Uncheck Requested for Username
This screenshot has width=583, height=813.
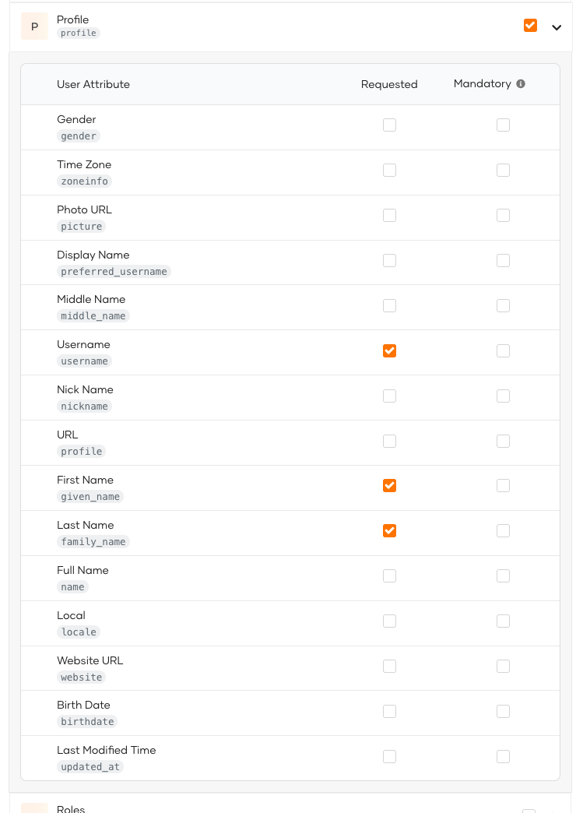click(x=389, y=350)
